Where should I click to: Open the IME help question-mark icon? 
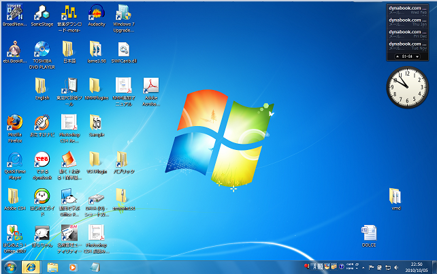click(x=342, y=267)
